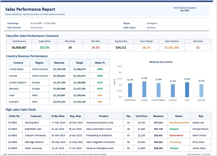Select United Kingdom target $1,149,869
Image resolution: width=217 pixels, height=156 pixels.
click(x=79, y=83)
